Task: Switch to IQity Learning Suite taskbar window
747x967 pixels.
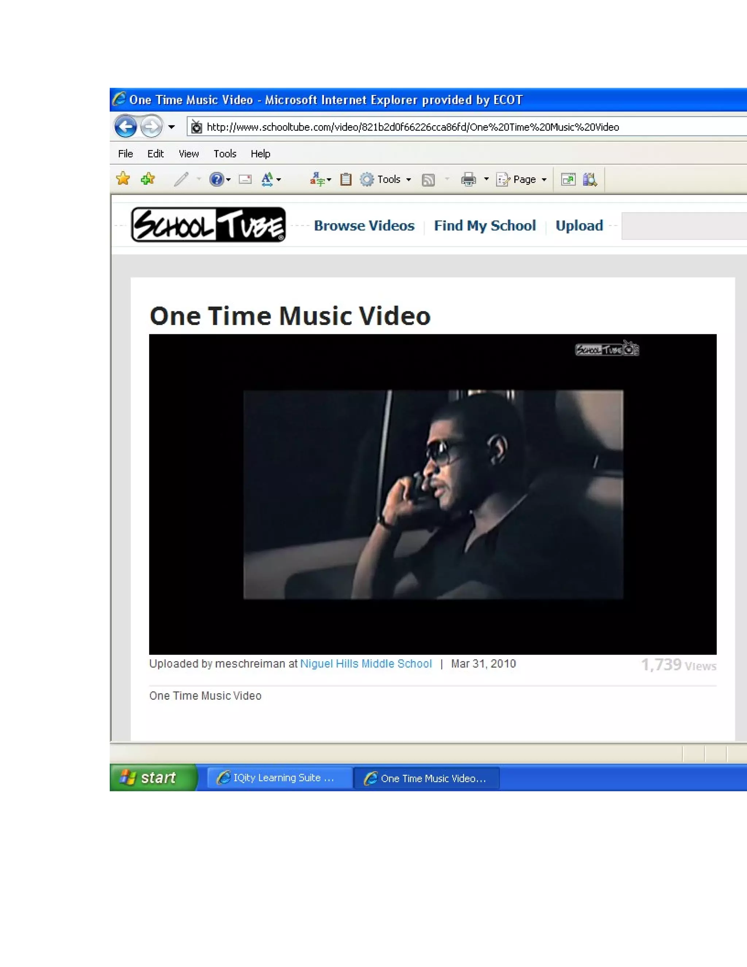Action: coord(280,778)
